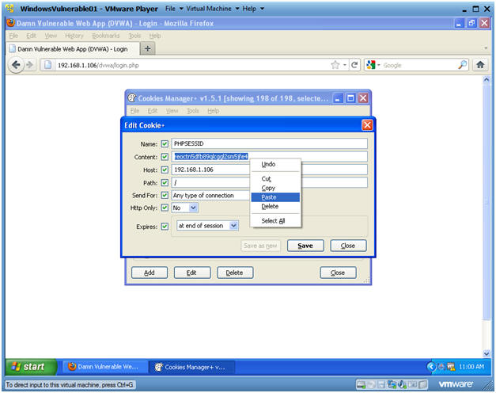496x393 pixels.
Task: Click Add button in Cookies Manager+
Action: click(150, 273)
